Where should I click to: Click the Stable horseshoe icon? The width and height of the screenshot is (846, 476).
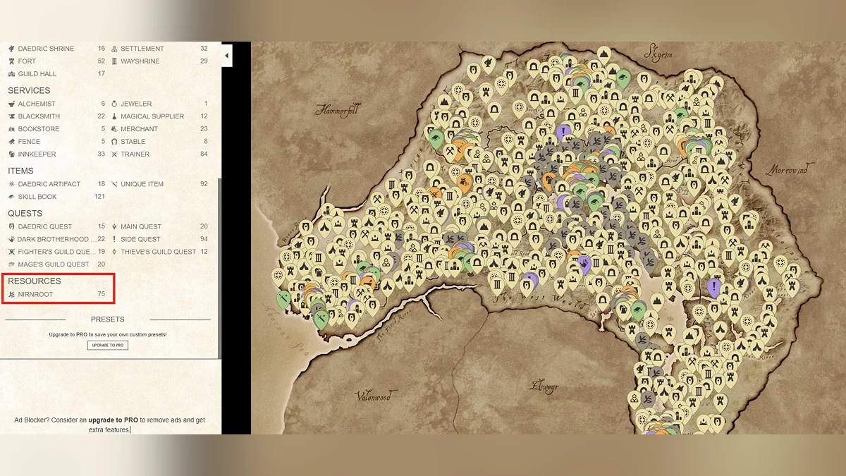(114, 142)
